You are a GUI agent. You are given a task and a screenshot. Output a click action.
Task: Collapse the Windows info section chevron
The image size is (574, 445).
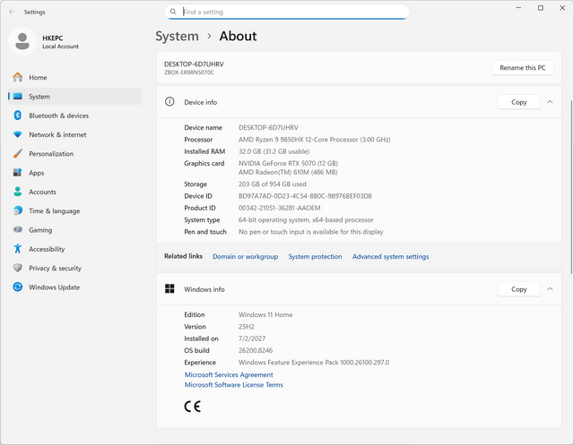pos(550,289)
